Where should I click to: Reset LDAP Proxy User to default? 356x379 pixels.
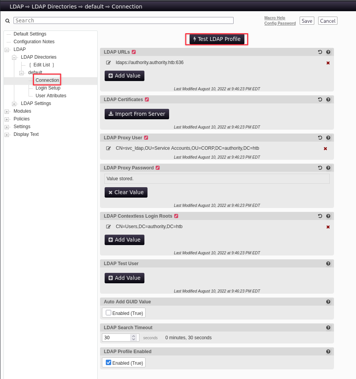(320, 137)
